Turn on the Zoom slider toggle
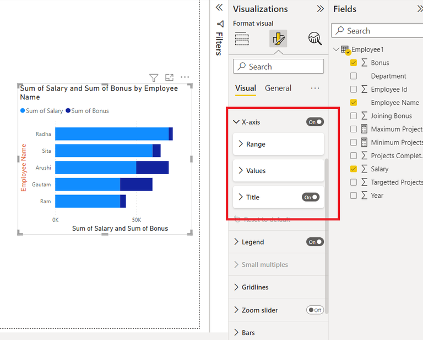Image resolution: width=423 pixels, height=340 pixels. tap(315, 310)
